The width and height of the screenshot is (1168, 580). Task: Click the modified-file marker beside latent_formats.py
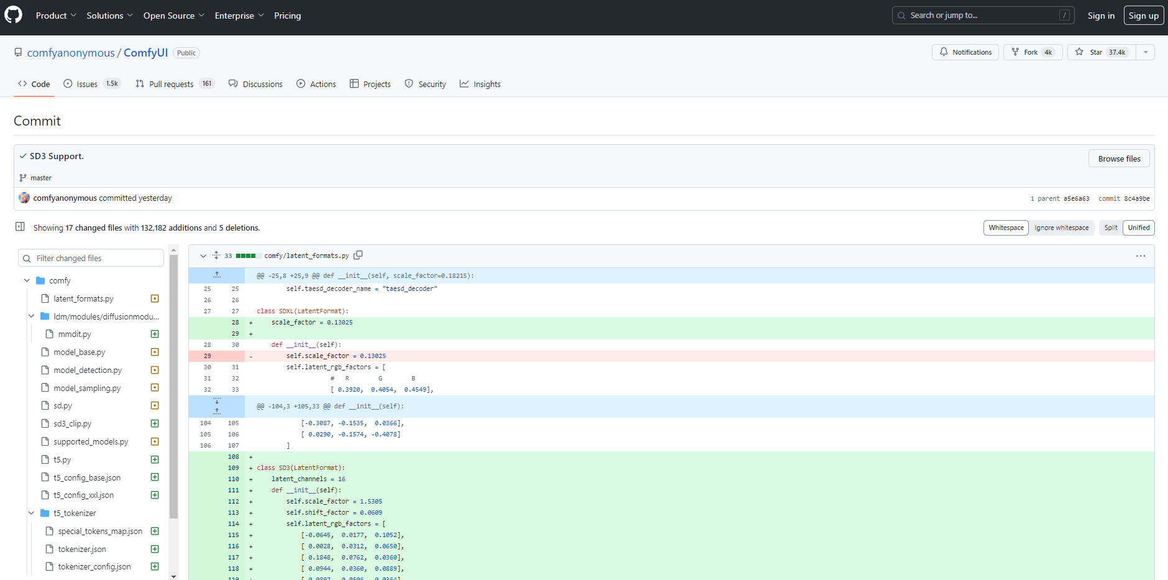tap(155, 298)
